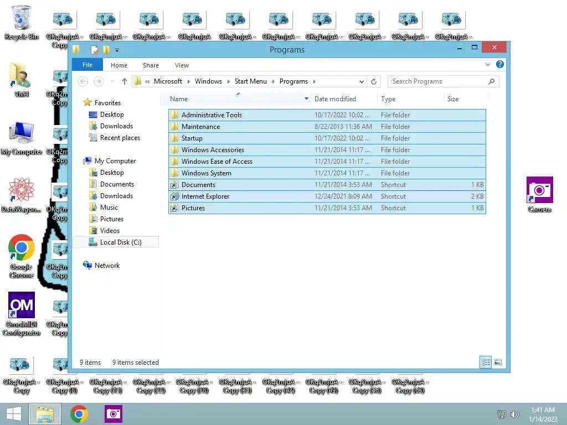Switch to details view layout
Viewport: 567px width, 425px height.
[486, 362]
